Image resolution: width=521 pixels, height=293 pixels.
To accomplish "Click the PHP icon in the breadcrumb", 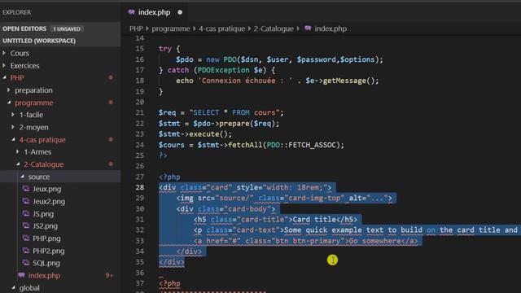I will tap(308, 28).
